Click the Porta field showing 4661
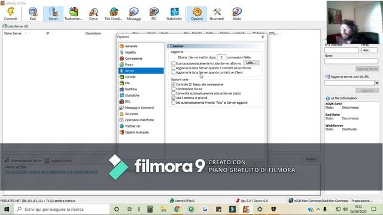383x215 pixels. [369, 50]
